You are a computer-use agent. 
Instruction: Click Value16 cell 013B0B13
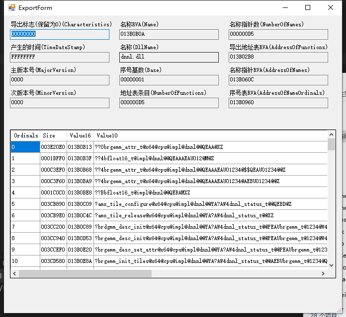[x=81, y=147]
